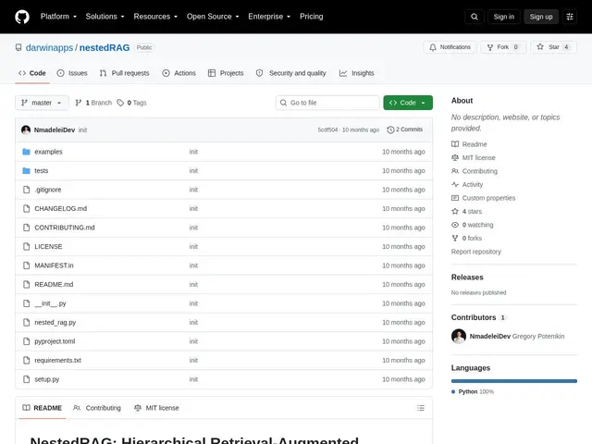Image resolution: width=592 pixels, height=444 pixels.
Task: Click the Sign up button
Action: point(540,17)
